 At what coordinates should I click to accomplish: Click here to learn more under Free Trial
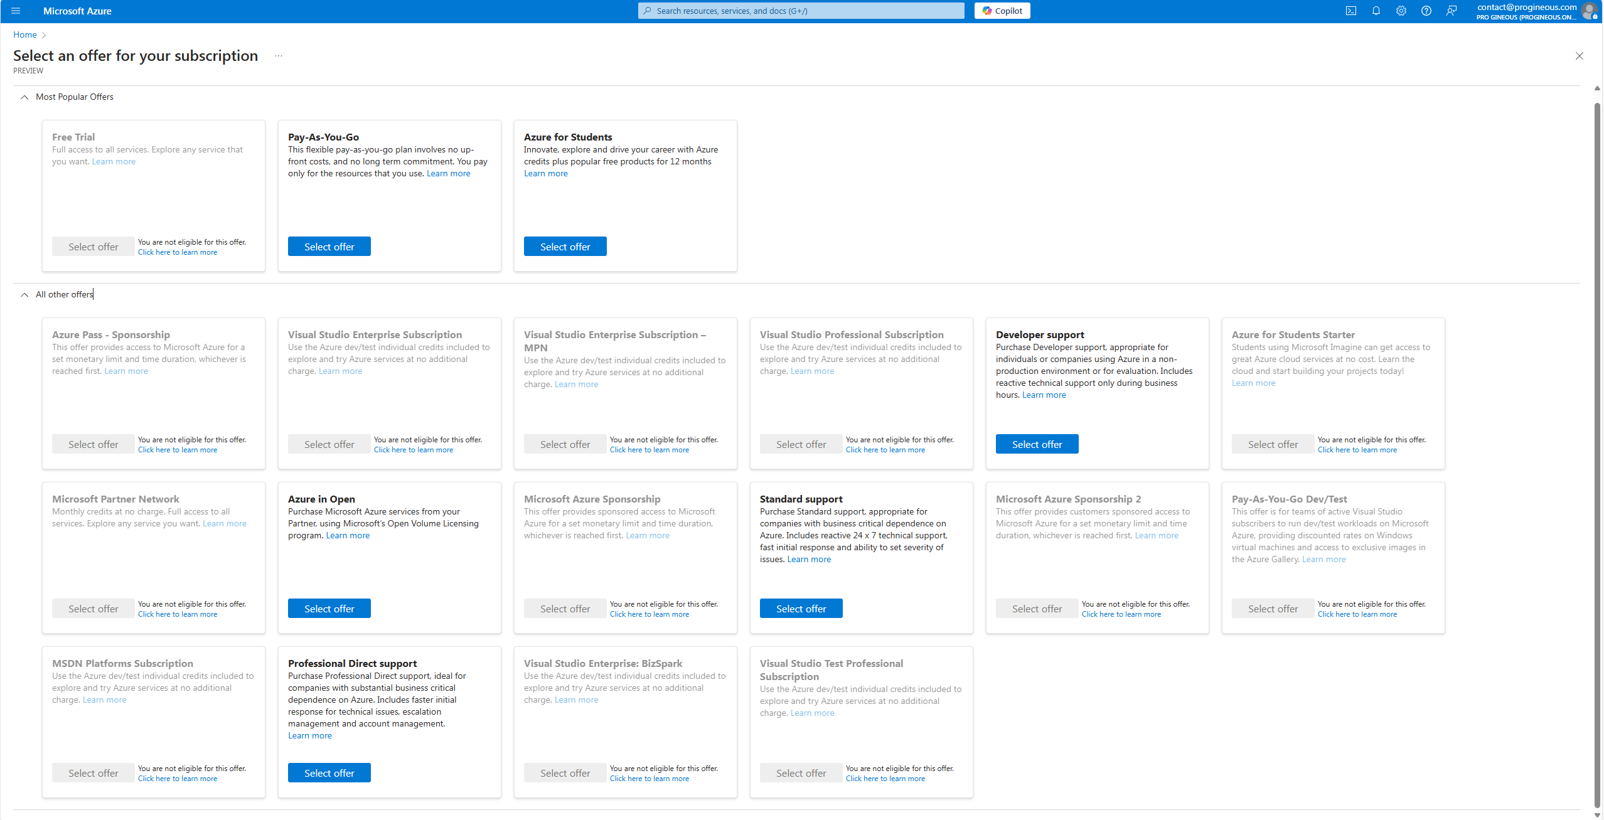[178, 252]
